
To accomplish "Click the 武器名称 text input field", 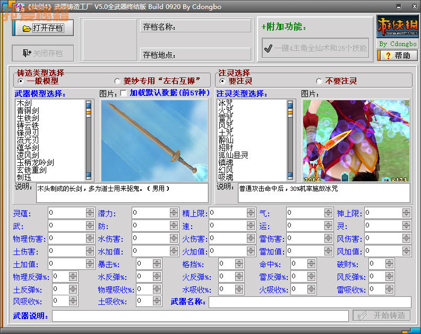I will pyautogui.click(x=310, y=302).
